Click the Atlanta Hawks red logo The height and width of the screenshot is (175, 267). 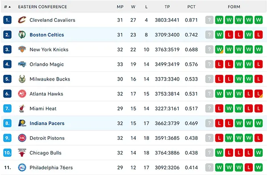coord(22,94)
